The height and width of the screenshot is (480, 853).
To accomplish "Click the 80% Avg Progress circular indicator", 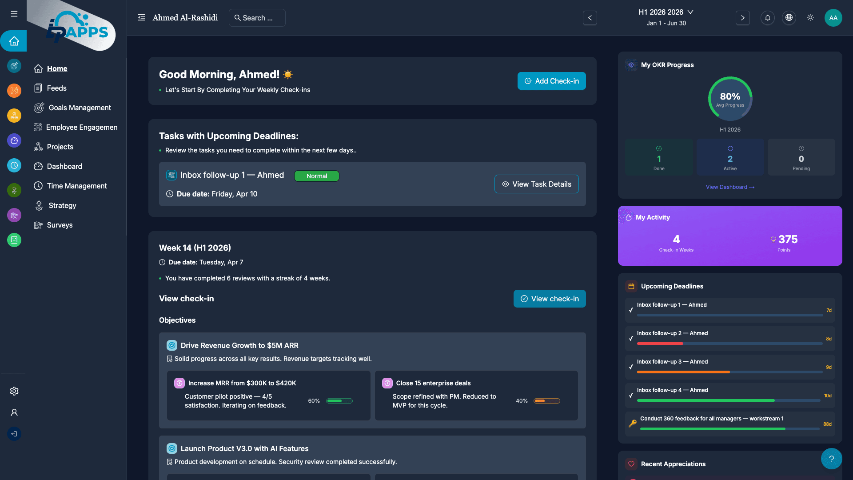I will coord(730,99).
